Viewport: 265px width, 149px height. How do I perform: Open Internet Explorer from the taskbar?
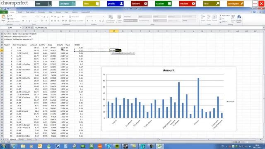[x=14, y=146]
